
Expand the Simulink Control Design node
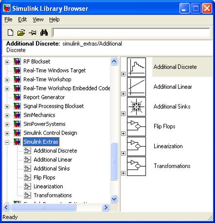click(x=7, y=134)
